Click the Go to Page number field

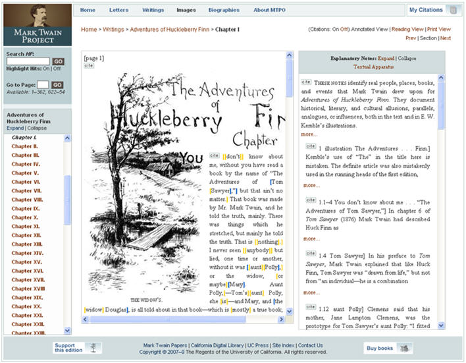pyautogui.click(x=43, y=84)
